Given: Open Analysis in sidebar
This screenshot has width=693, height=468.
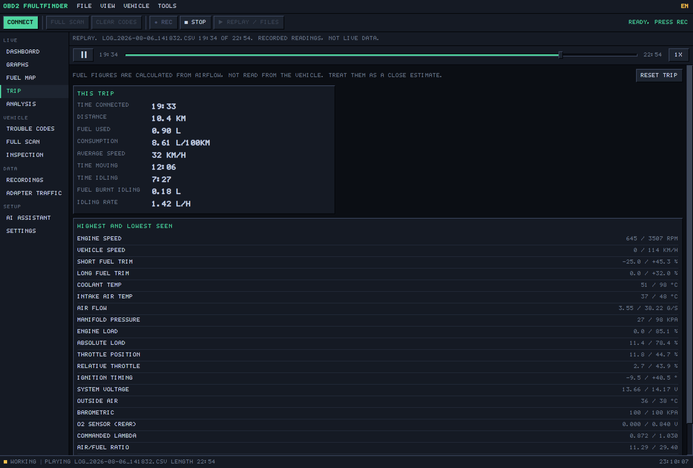Looking at the screenshot, I should pyautogui.click(x=34, y=104).
